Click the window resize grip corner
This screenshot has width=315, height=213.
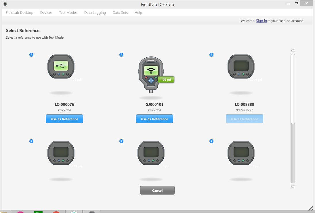click(311, 208)
